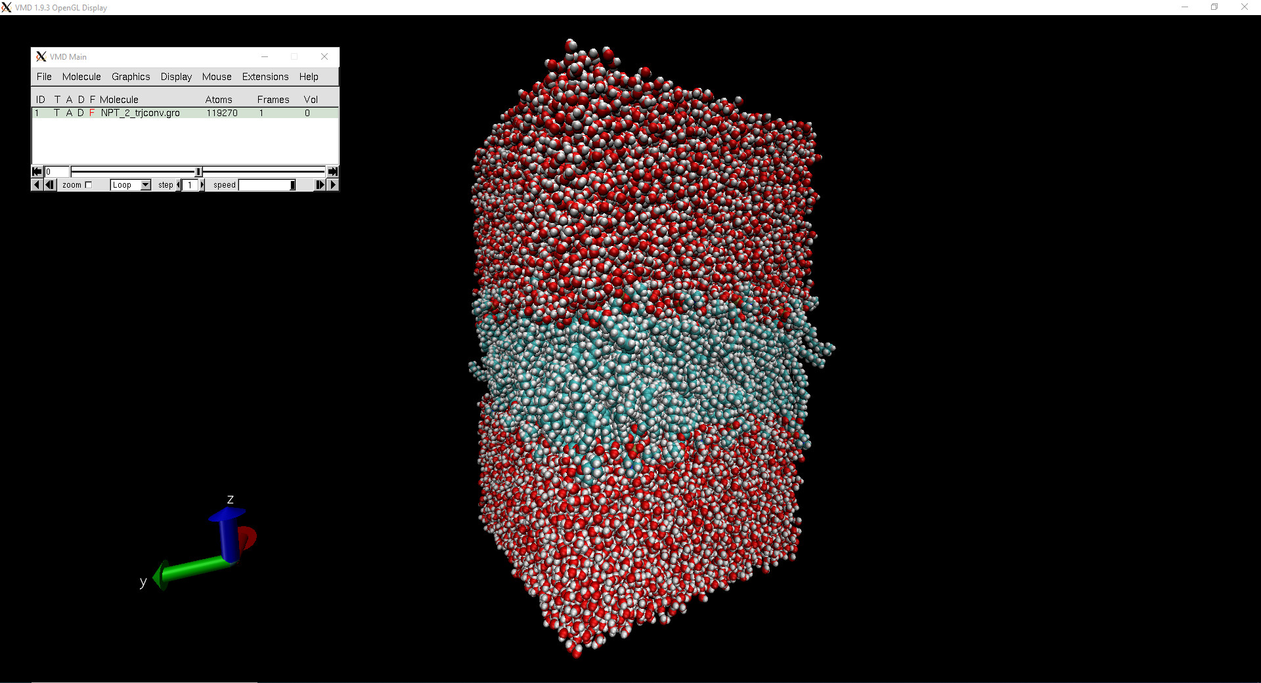Toggle the red F fixed flag for NPT_2_trjconv.gro
Image resolution: width=1261 pixels, height=683 pixels.
(x=92, y=113)
